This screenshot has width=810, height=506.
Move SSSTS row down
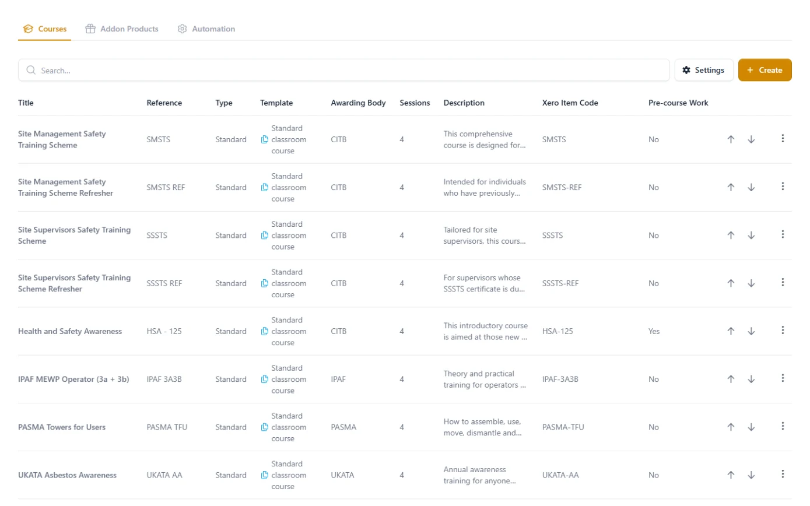pos(751,235)
